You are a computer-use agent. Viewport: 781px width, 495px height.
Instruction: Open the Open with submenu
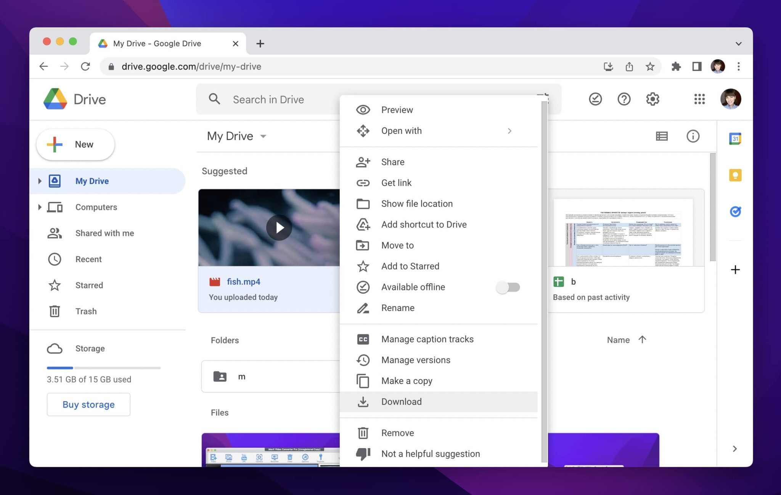click(401, 131)
